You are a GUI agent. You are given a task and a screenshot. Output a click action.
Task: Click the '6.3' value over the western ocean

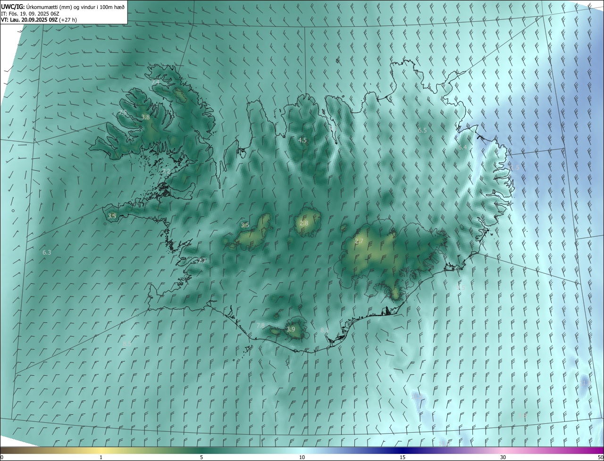coord(47,253)
